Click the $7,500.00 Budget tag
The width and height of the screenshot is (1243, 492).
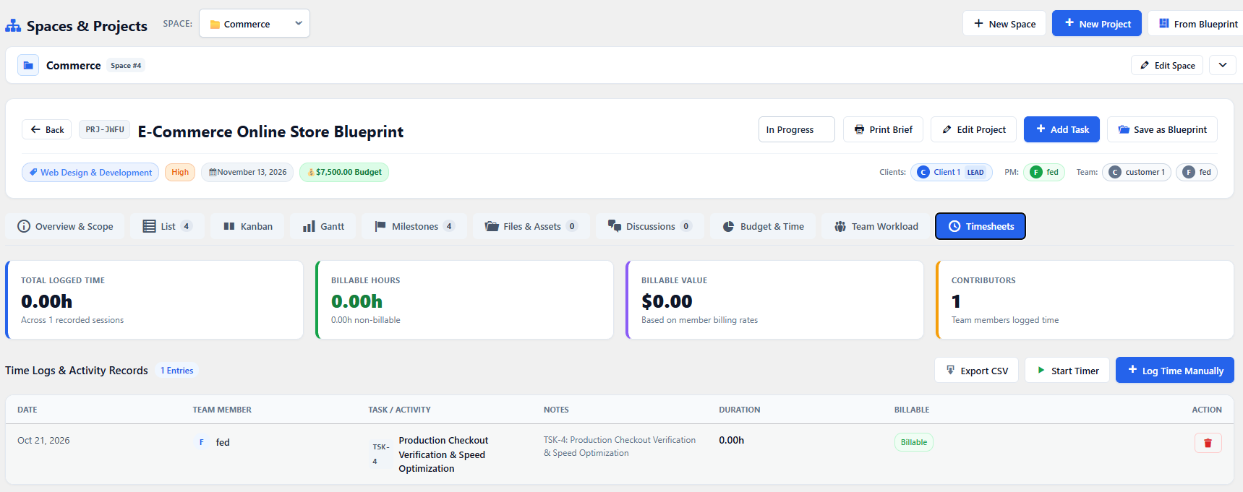[344, 172]
